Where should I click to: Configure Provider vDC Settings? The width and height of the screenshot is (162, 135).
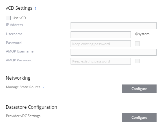139,118
